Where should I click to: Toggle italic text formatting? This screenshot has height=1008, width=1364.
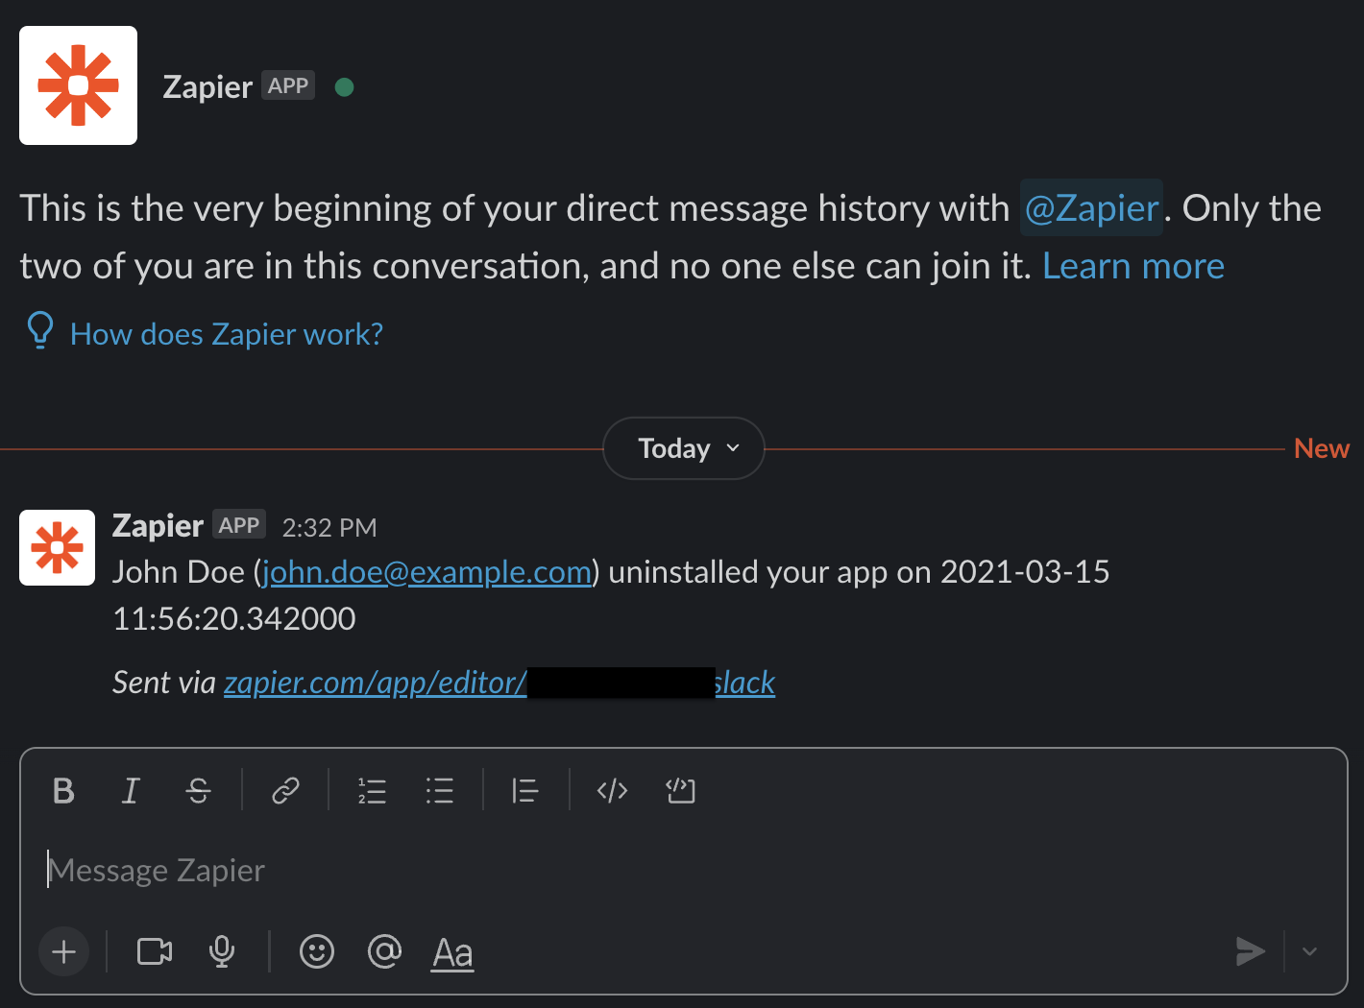pos(132,791)
